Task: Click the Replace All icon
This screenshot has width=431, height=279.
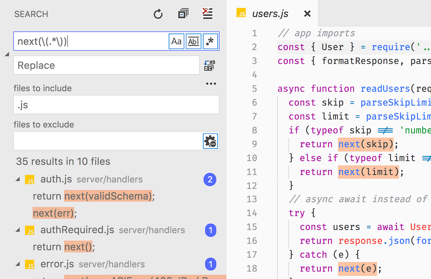Action: click(210, 65)
